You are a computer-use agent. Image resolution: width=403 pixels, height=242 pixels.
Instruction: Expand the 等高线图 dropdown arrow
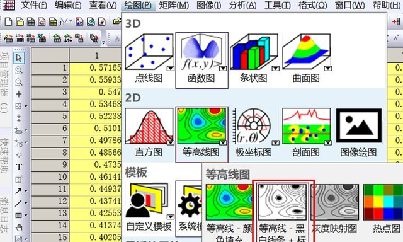[x=223, y=142]
